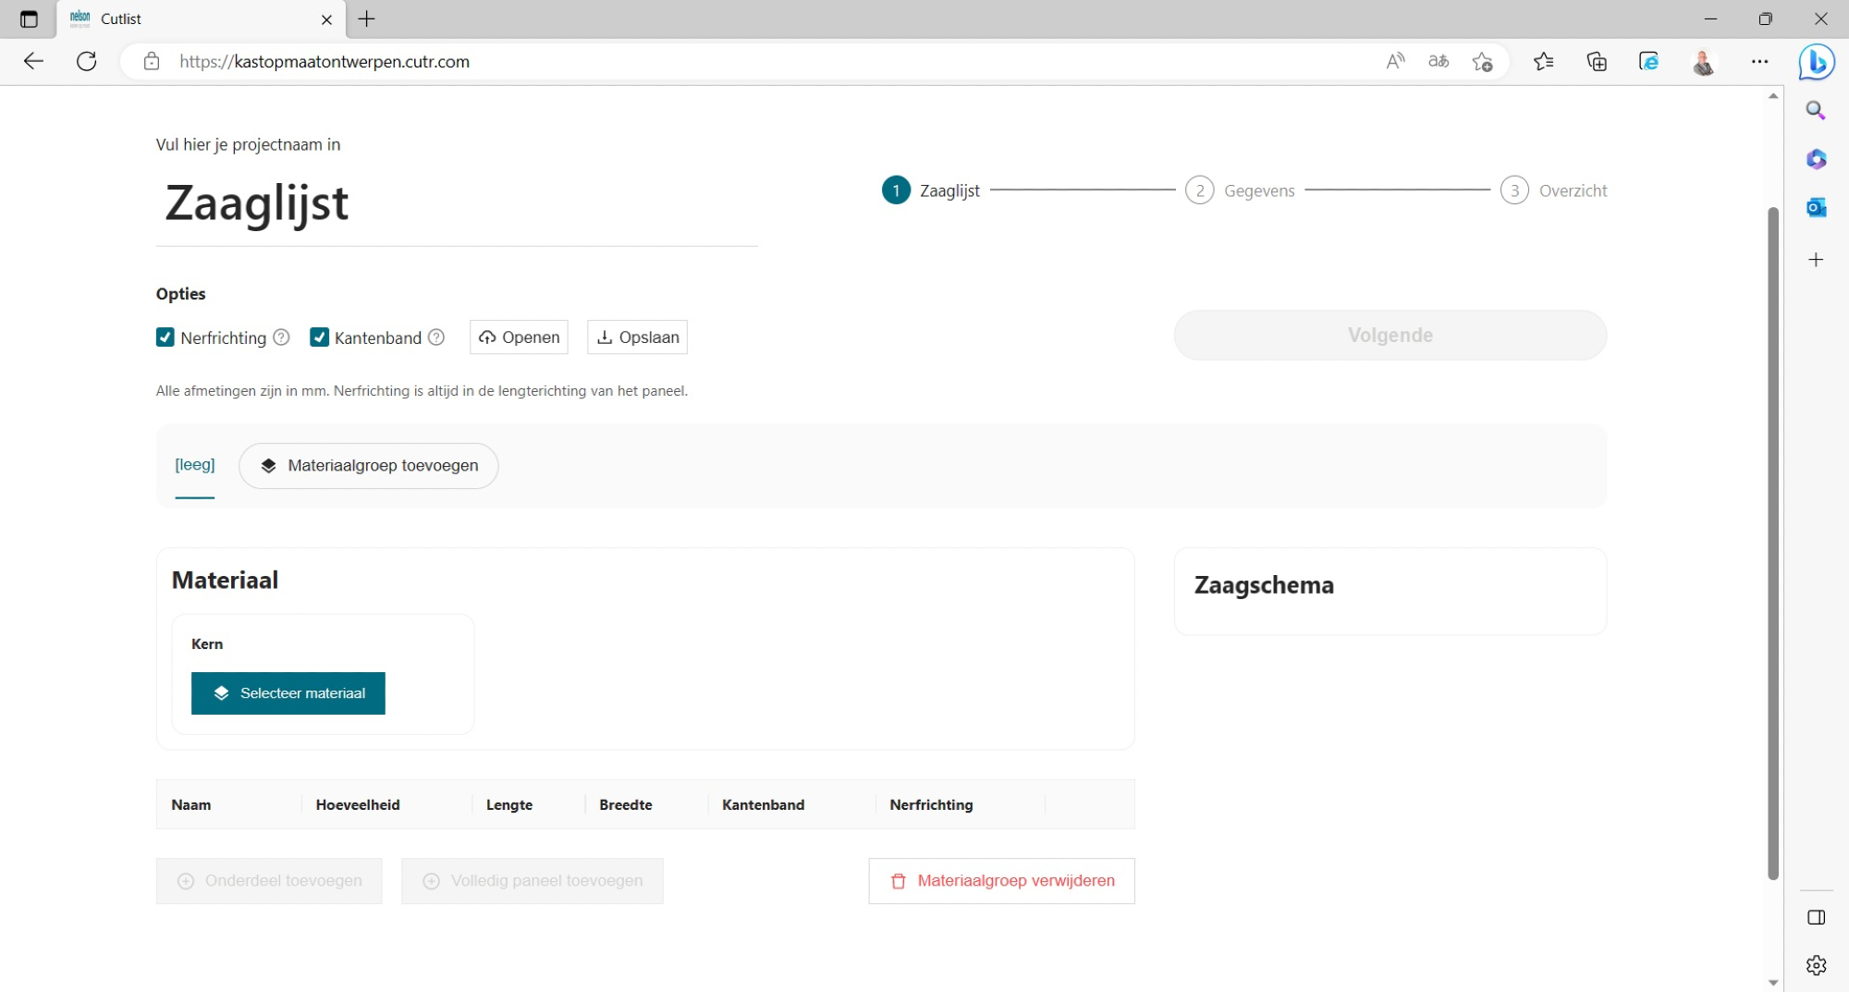Click the Opslaan button
This screenshot has height=992, width=1849.
637,337
